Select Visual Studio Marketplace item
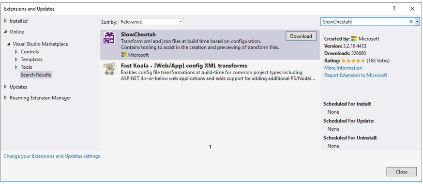Screen dimensions: 423x184 coord(41,44)
